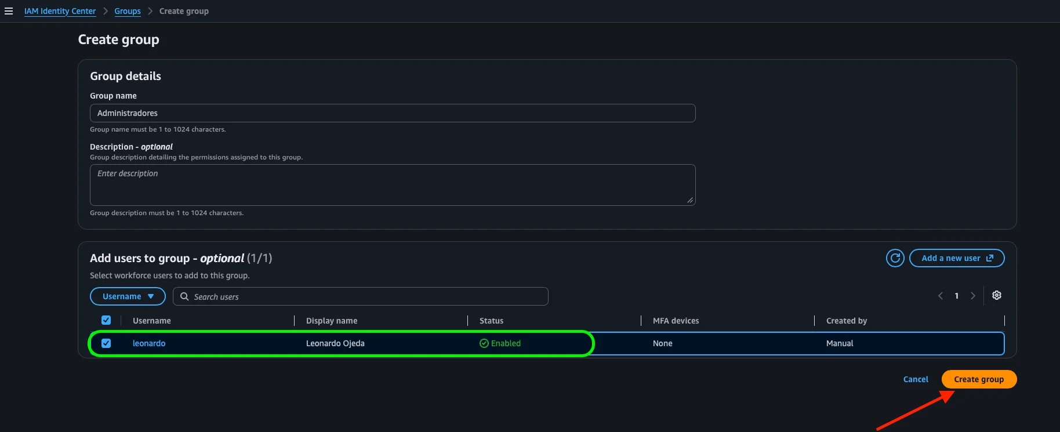The height and width of the screenshot is (432, 1060).
Task: Focus the Group name field
Action: [x=393, y=113]
